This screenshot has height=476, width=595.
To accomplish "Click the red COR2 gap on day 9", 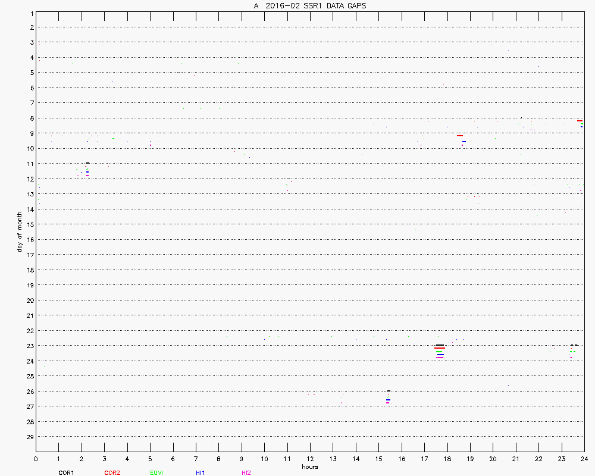I will (460, 136).
